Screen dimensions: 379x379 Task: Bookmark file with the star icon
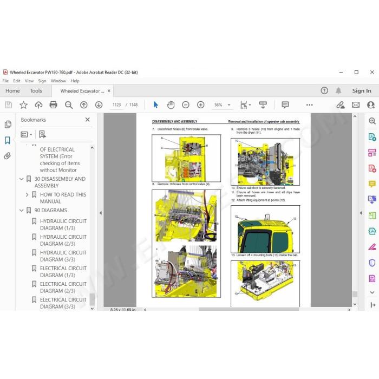23,105
